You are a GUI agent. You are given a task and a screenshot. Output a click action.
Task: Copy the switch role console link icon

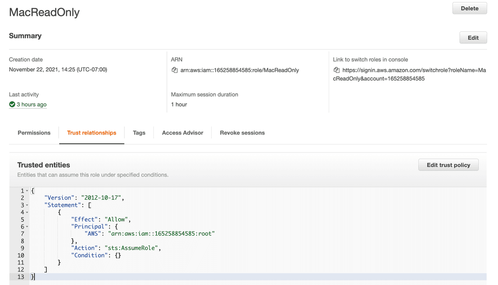336,70
